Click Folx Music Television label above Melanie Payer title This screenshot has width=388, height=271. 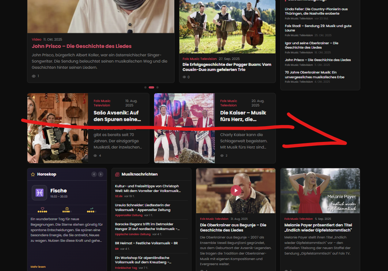coord(298,219)
